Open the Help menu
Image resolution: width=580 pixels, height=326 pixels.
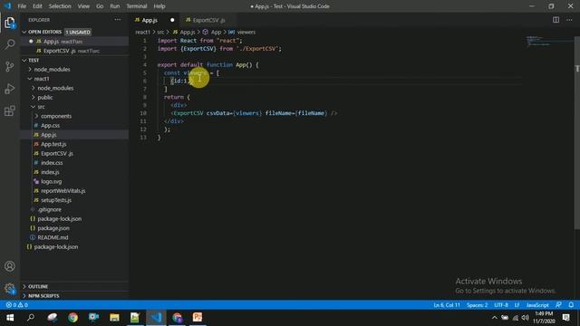[159, 6]
